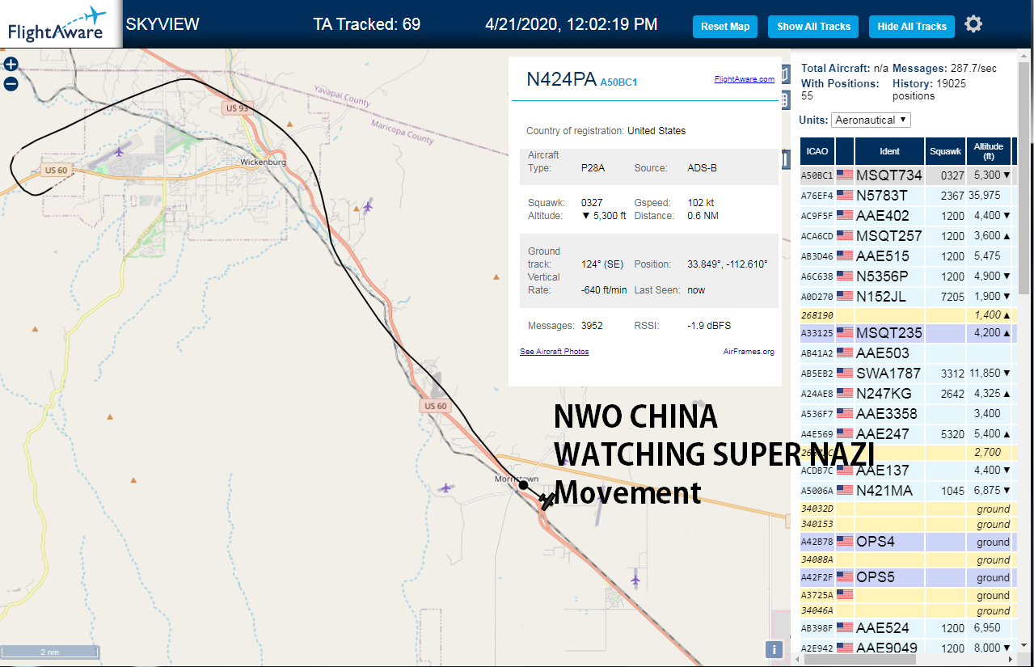
Task: Click the Wickenburg town label on map
Action: coord(263,162)
